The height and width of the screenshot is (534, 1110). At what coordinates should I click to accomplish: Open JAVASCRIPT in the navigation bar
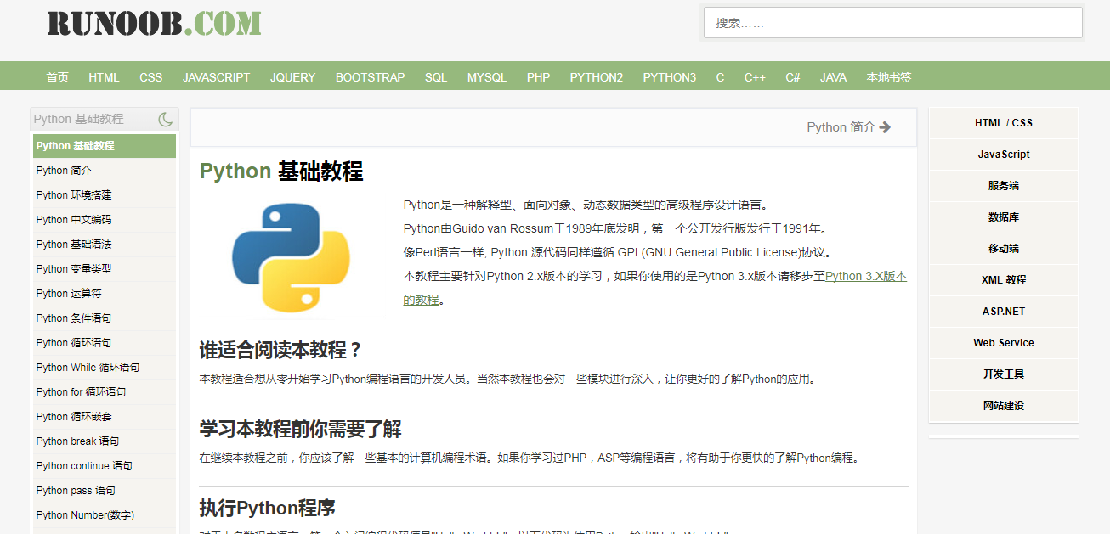coord(216,77)
